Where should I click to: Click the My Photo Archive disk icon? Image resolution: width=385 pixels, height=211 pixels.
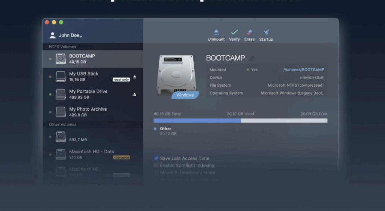coord(61,112)
